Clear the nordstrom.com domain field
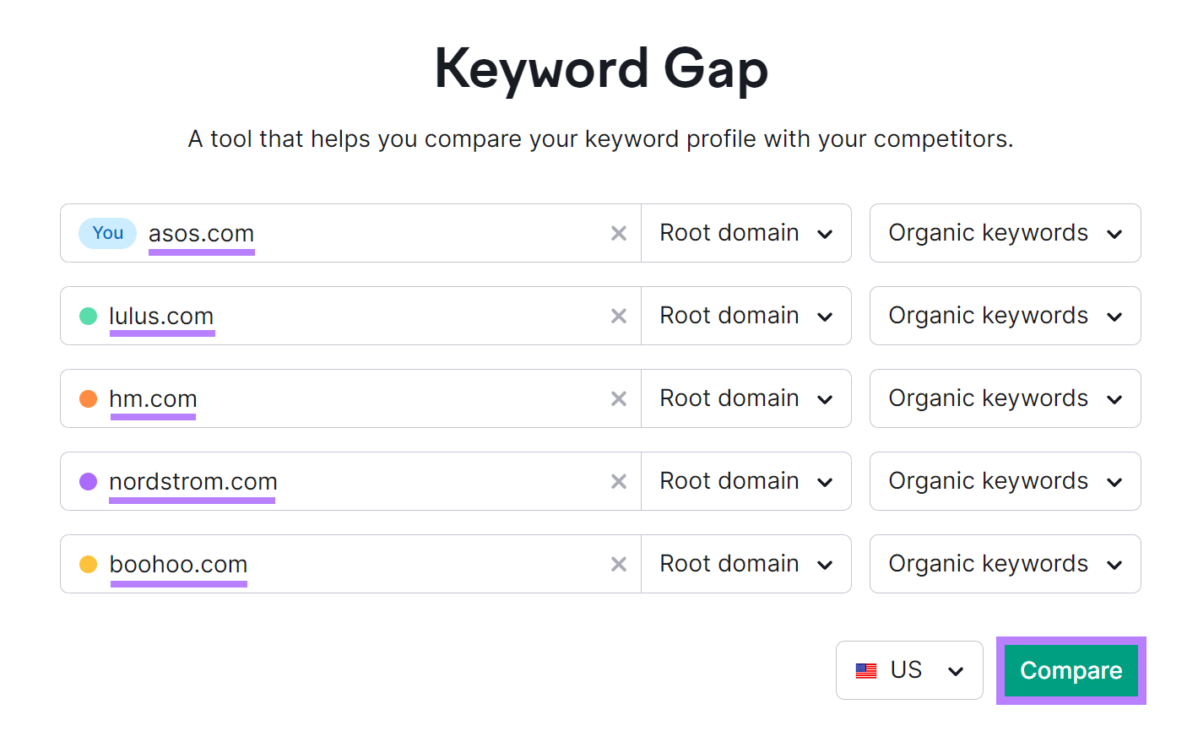1198x742 pixels. click(x=619, y=481)
